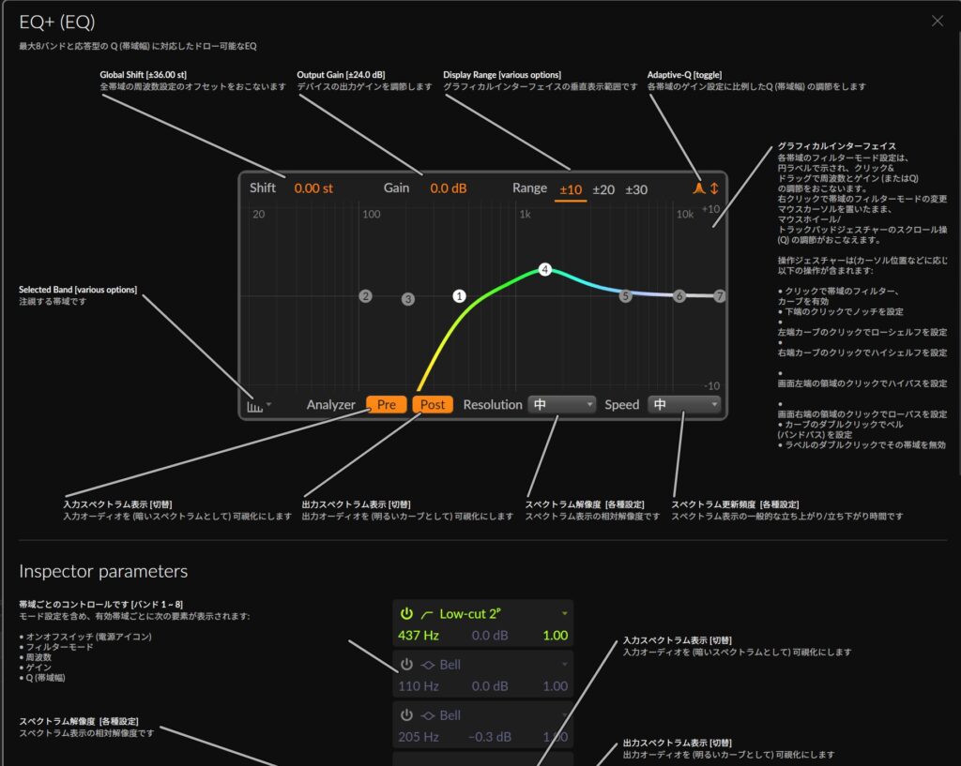Select band node 4 on the curve
The width and height of the screenshot is (961, 766).
pyautogui.click(x=544, y=270)
